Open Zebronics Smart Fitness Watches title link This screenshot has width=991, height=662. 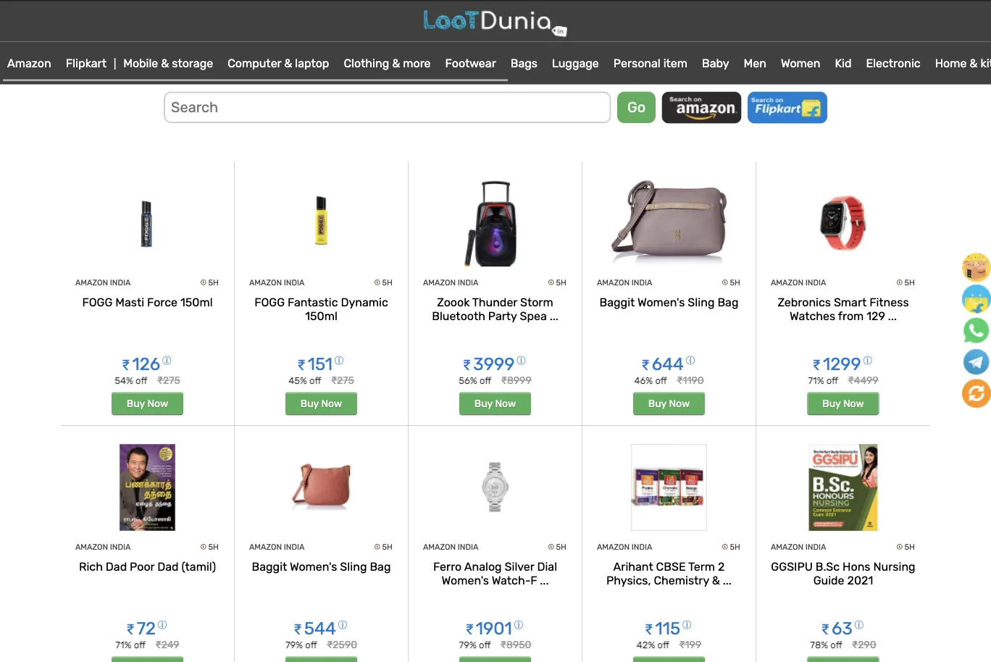click(843, 309)
